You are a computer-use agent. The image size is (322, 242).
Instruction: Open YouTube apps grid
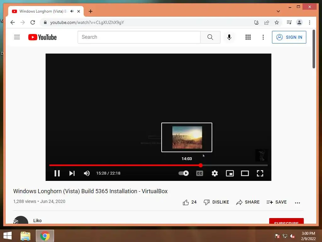[248, 37]
